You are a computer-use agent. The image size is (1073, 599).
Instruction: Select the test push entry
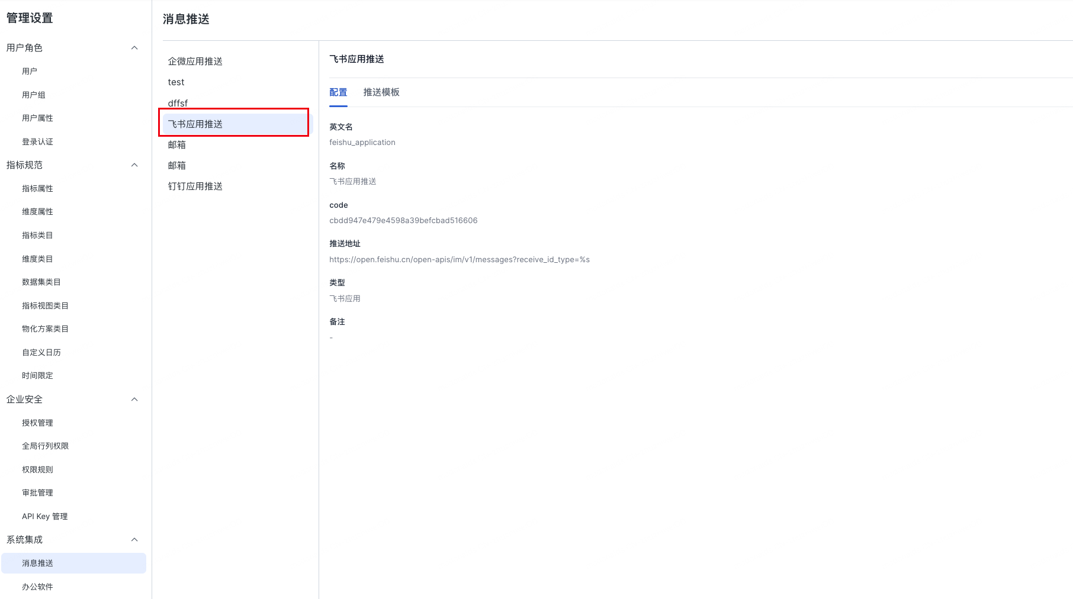[x=176, y=82]
